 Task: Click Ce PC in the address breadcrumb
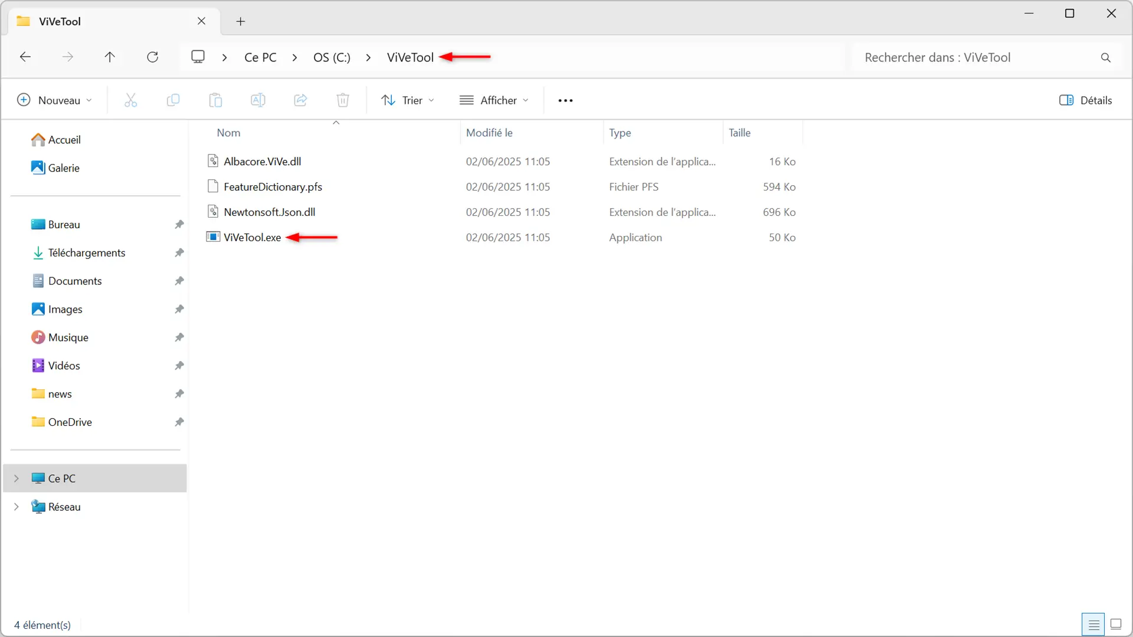[260, 58]
